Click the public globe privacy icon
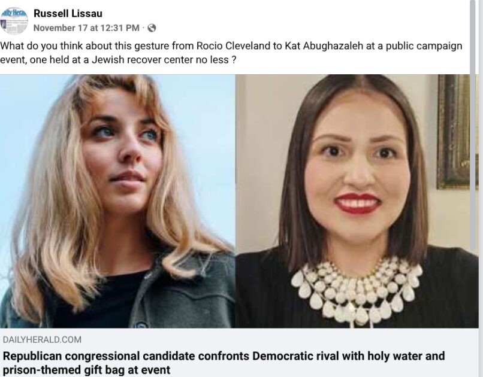The image size is (483, 377). (152, 28)
